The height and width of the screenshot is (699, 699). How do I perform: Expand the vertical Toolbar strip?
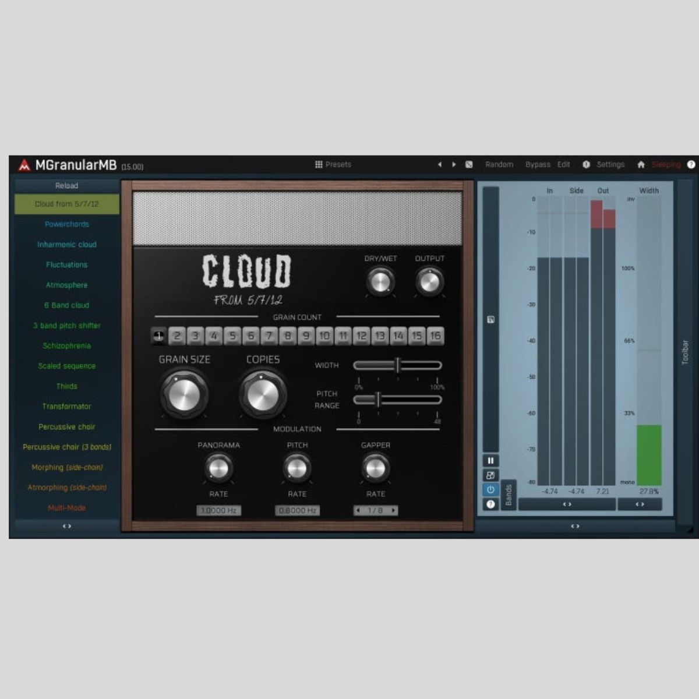coord(685,352)
